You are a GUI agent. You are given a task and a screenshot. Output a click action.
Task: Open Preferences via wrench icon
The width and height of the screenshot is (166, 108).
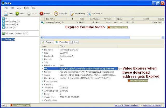89,14
